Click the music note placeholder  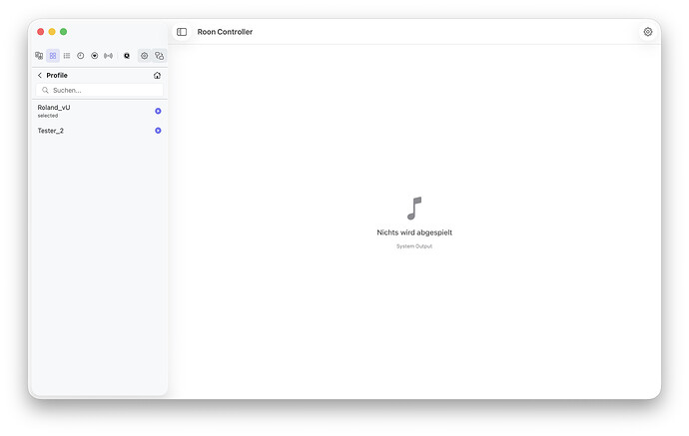click(x=414, y=209)
